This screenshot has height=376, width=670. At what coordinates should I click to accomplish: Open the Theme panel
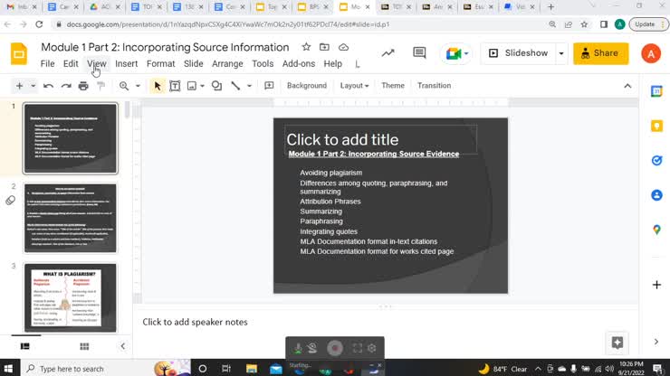click(393, 85)
